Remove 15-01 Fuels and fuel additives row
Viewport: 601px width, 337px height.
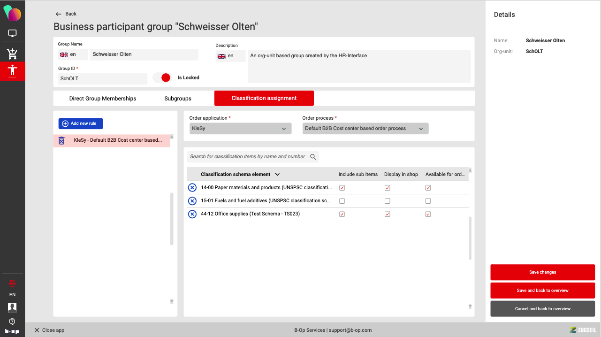click(192, 201)
